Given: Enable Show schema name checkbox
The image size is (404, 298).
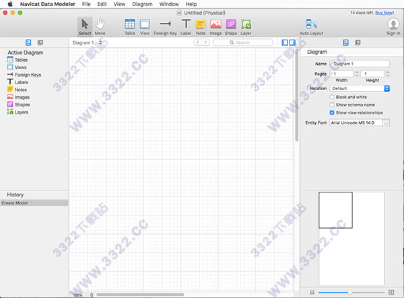Looking at the screenshot, I should pyautogui.click(x=332, y=105).
